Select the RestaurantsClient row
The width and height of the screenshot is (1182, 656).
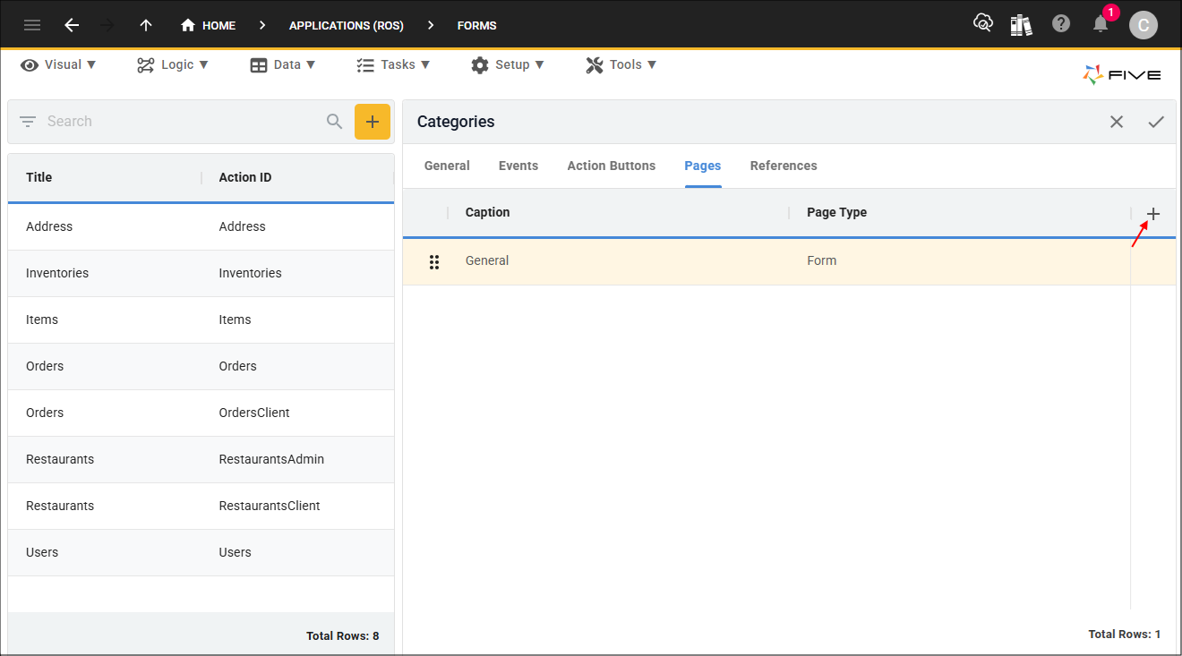coord(201,506)
